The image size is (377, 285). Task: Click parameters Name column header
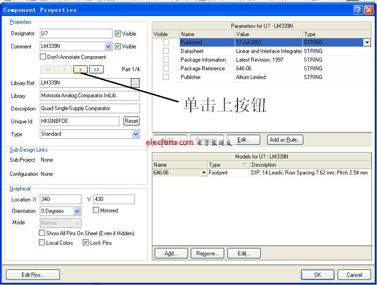[207, 34]
